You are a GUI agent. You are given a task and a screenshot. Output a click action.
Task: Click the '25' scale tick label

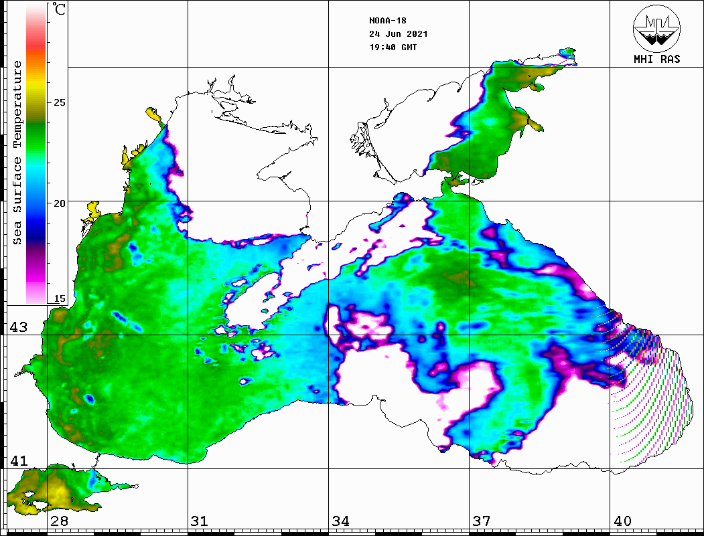coord(59,102)
